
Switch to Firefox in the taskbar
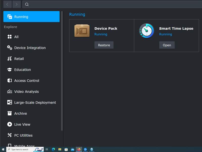[79, 149]
